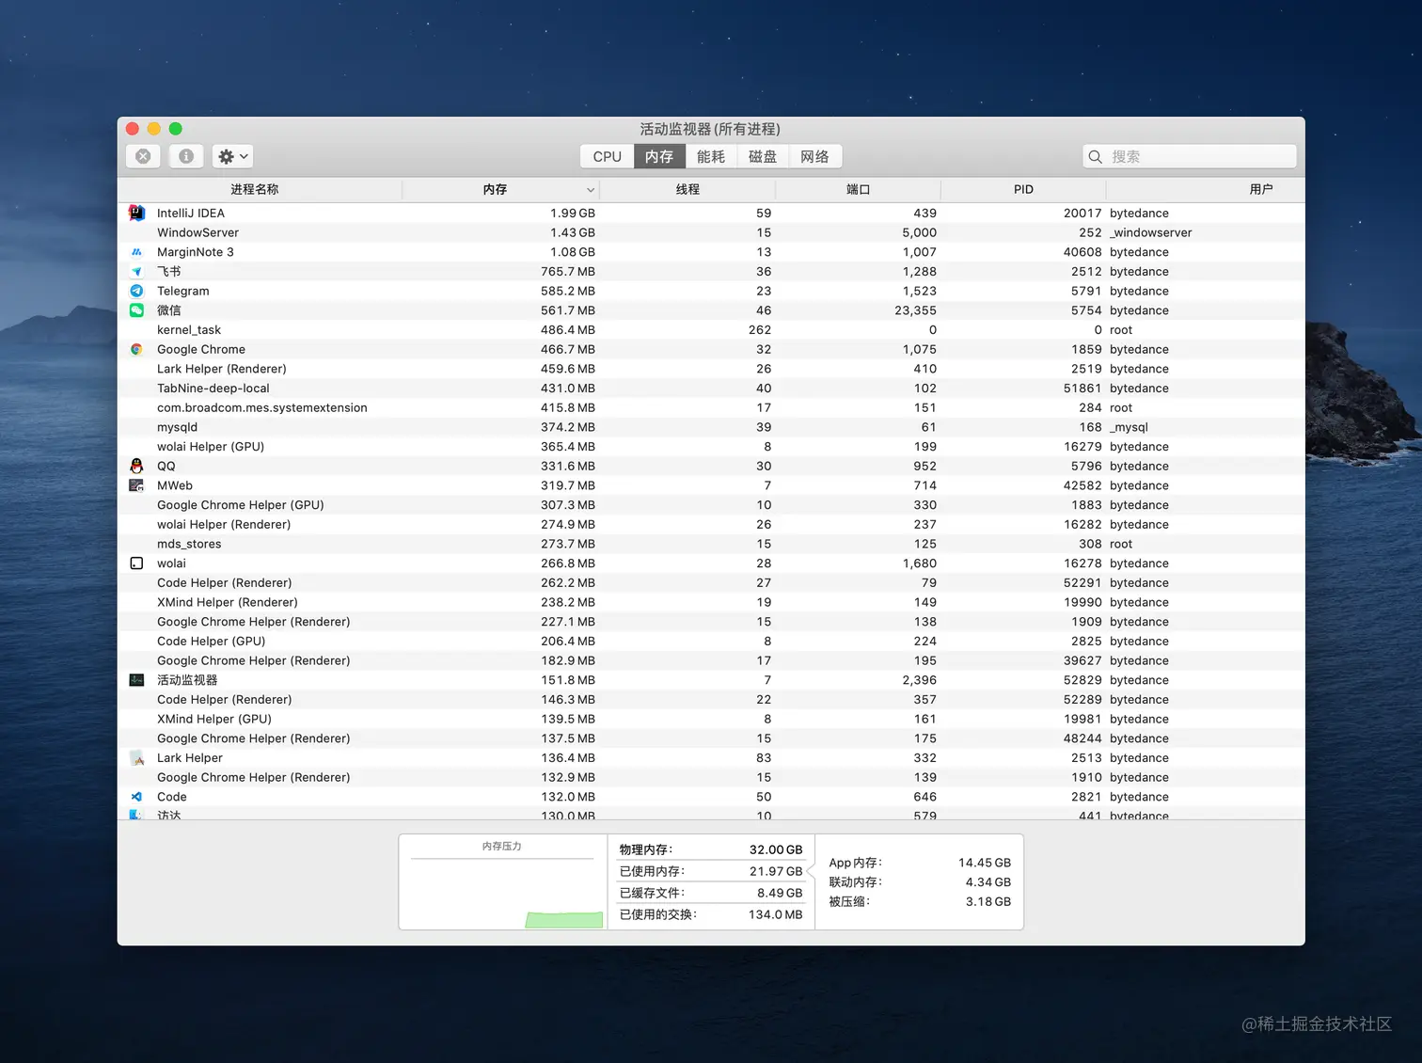
Task: Select the TabNine-deep-local process row
Action: tap(711, 389)
